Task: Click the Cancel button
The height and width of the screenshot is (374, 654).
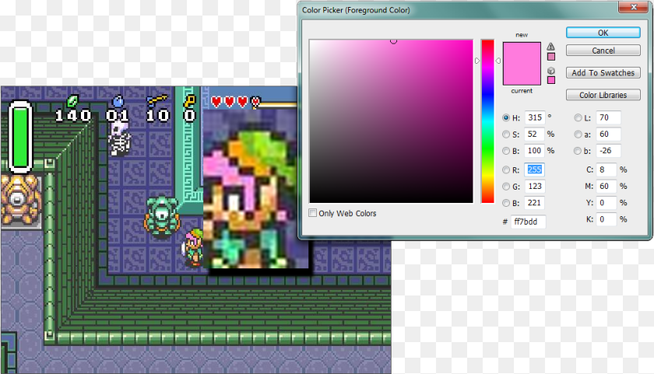Action: [603, 51]
